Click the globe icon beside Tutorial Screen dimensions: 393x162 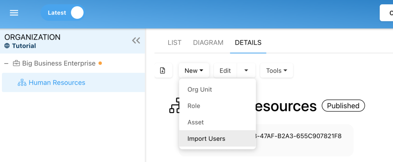click(7, 46)
